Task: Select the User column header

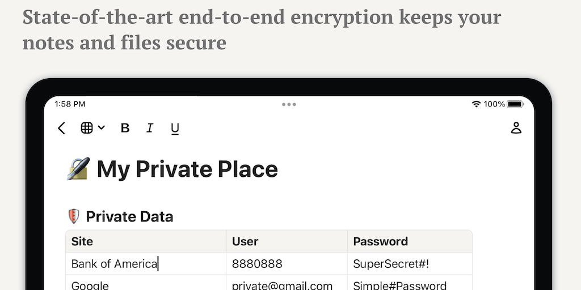Action: pyautogui.click(x=245, y=241)
